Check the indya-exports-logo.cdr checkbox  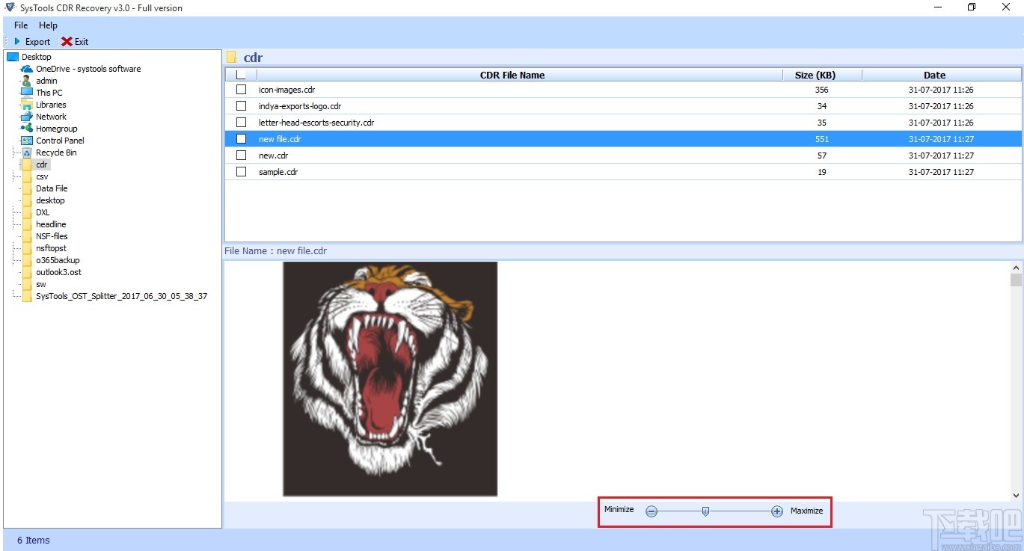[x=241, y=105]
